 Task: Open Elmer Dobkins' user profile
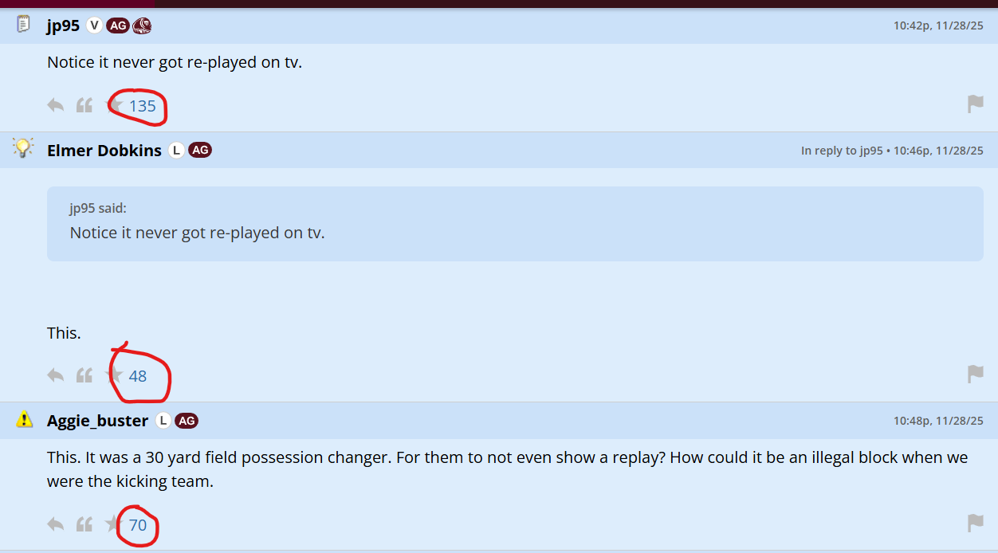pos(104,151)
